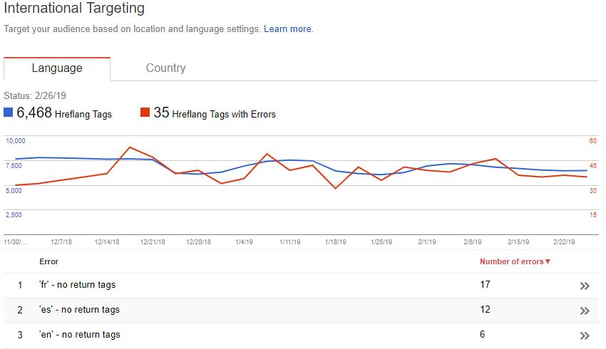The image size is (606, 349).
Task: Click the 'es' - no return tags entry
Action: click(x=79, y=310)
